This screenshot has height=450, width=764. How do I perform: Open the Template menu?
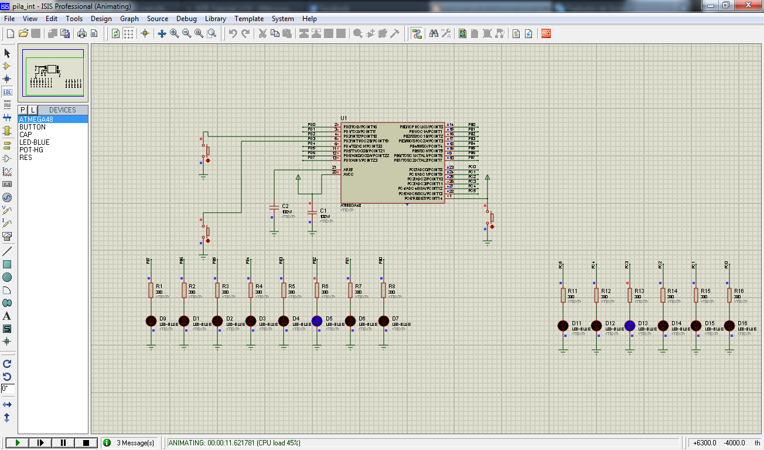[249, 18]
